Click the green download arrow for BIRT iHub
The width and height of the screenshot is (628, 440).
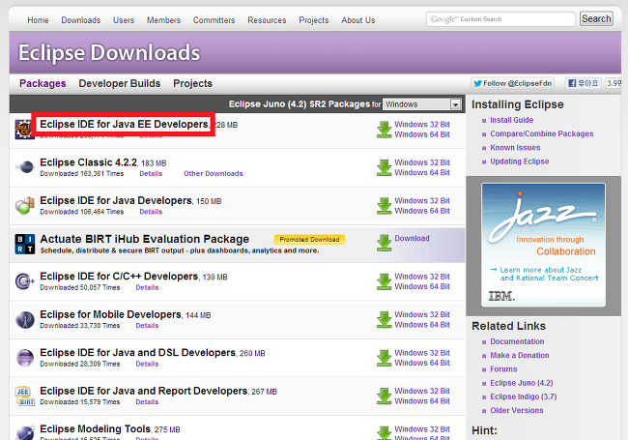tap(385, 243)
